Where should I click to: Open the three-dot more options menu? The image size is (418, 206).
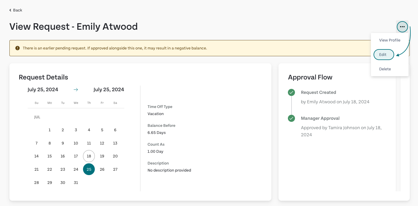pyautogui.click(x=402, y=27)
